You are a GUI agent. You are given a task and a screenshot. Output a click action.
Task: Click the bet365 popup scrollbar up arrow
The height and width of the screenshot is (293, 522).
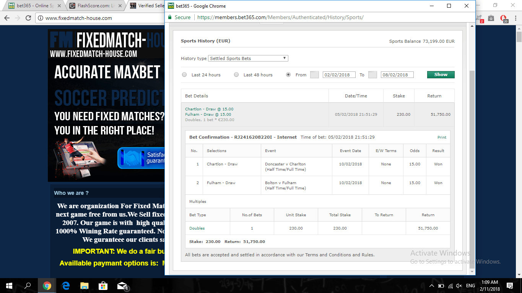coord(472,27)
